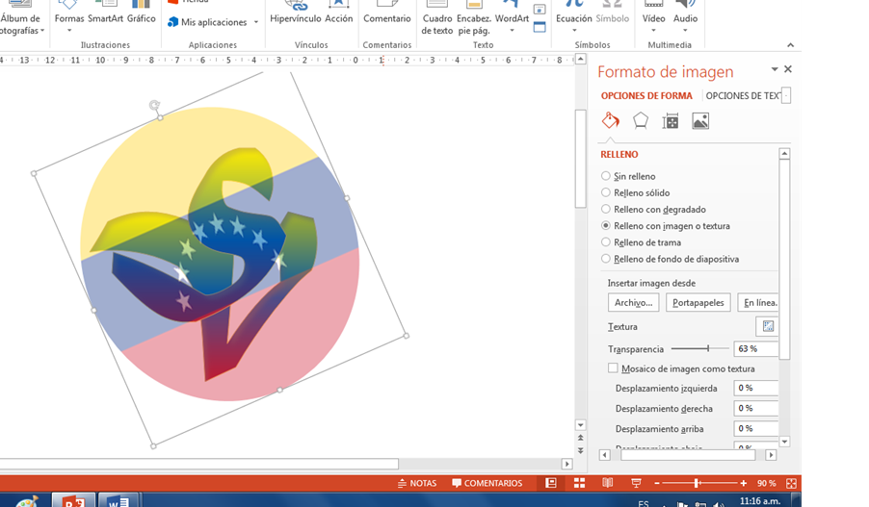This screenshot has height=507, width=869.
Task: Click zoom out minus button
Action: tap(657, 483)
